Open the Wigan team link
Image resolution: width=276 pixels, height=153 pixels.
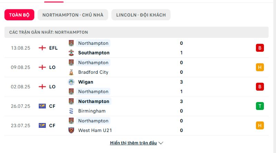pyautogui.click(x=86, y=82)
